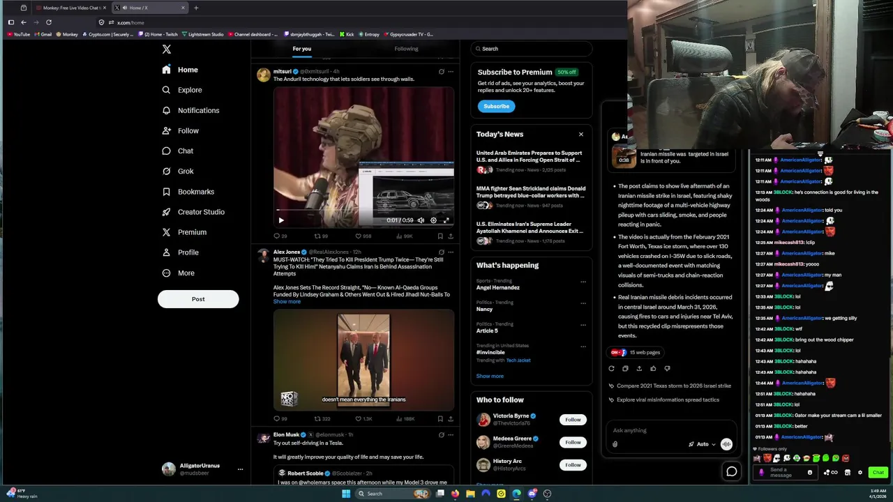The height and width of the screenshot is (502, 893).
Task: Click the mitsuri video progress bar
Action: tap(363, 210)
